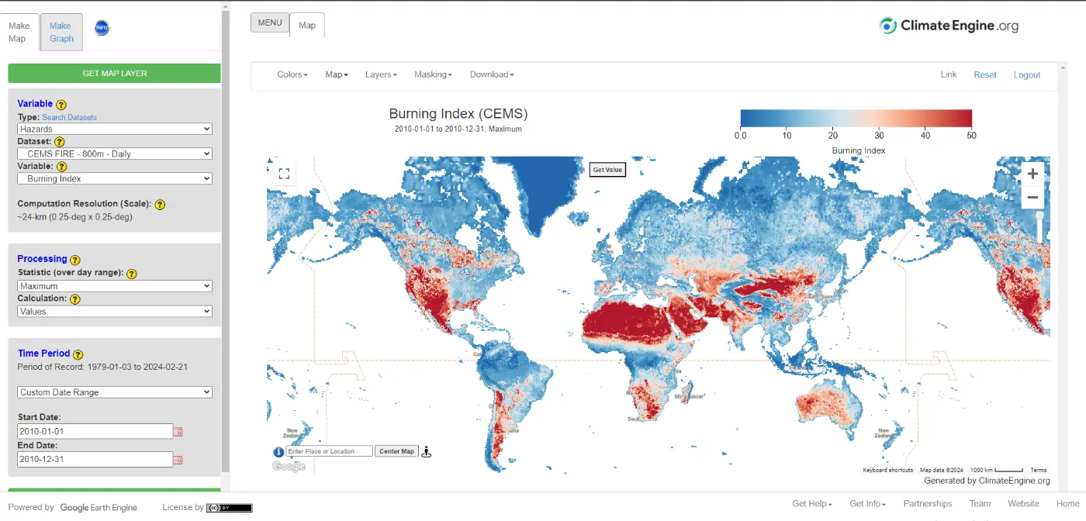Screen dimensions: 1086x521
Task: Open Start Date calendar picker icon
Action: click(x=178, y=432)
